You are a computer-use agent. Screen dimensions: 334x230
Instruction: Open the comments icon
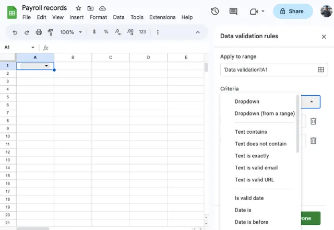[x=233, y=11]
